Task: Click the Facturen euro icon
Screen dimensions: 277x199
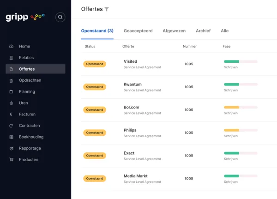Action: [11, 115]
